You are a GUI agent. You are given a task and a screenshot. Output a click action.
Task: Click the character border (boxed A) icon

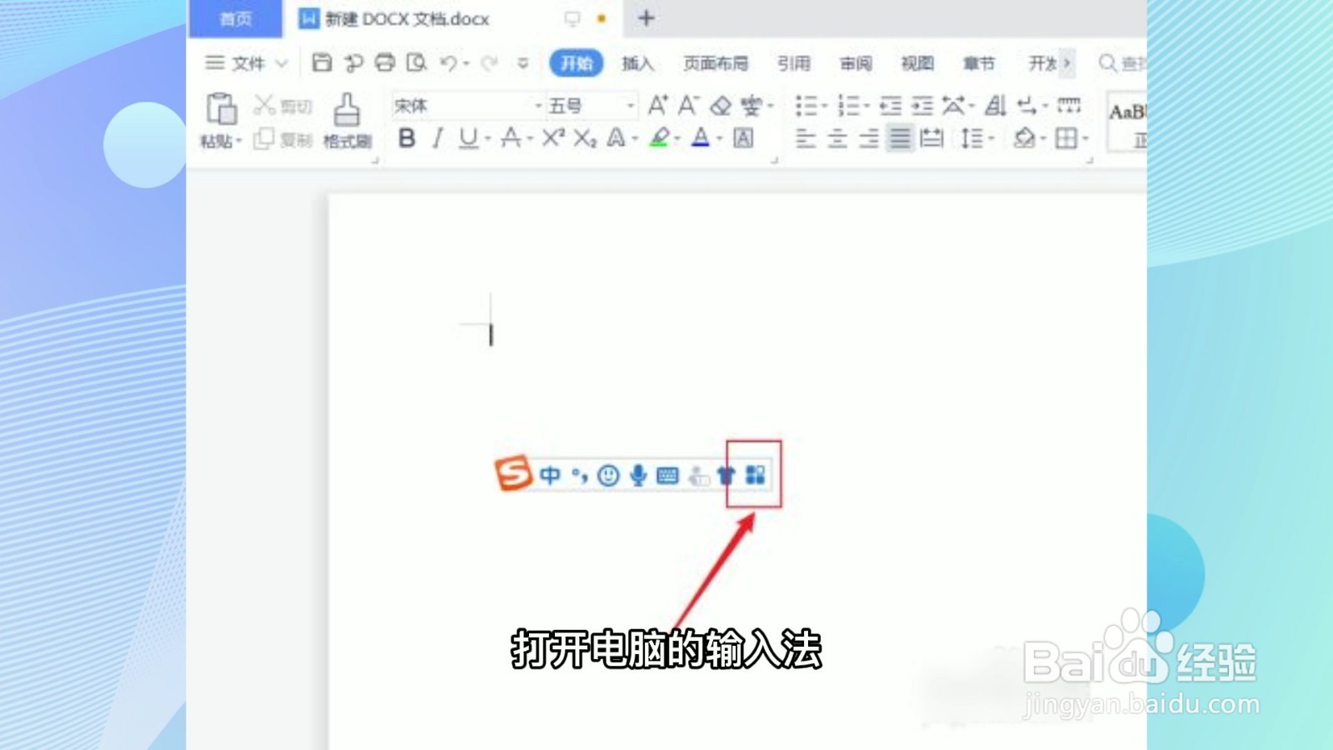tap(743, 138)
